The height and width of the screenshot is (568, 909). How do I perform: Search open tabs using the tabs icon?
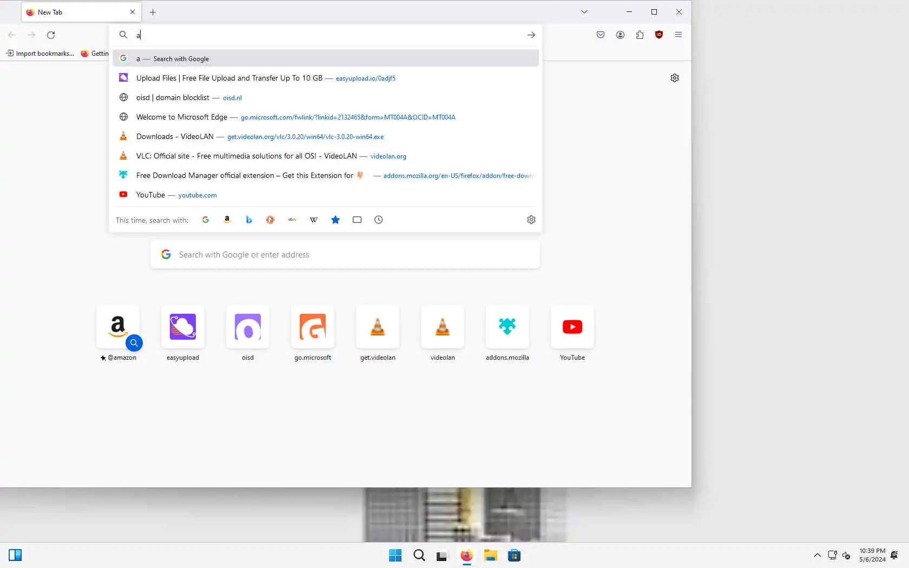coord(357,220)
